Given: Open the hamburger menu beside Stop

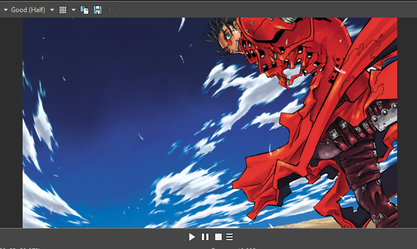Looking at the screenshot, I should click(x=229, y=237).
